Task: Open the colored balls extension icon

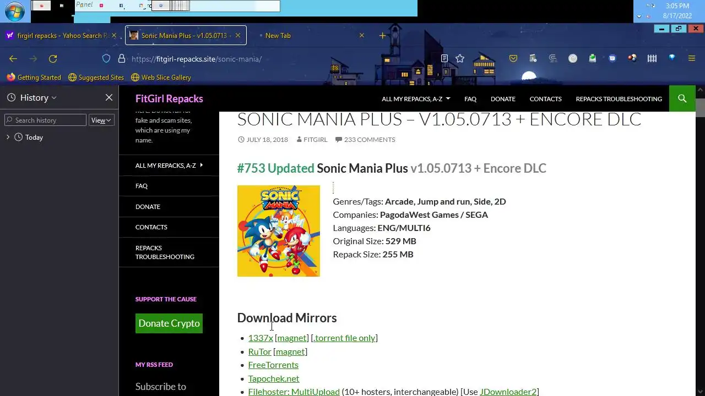Action: [x=632, y=58]
